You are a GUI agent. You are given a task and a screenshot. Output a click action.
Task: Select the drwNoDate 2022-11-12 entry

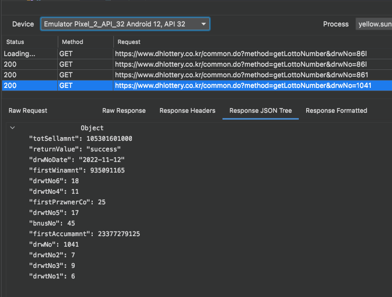(77, 160)
